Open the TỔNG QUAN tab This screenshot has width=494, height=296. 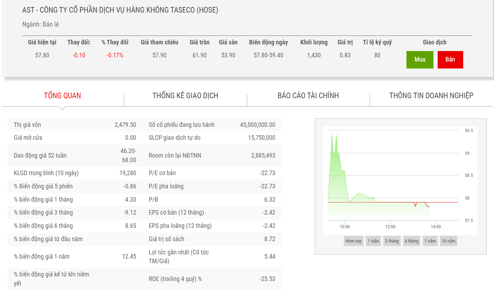click(x=62, y=96)
